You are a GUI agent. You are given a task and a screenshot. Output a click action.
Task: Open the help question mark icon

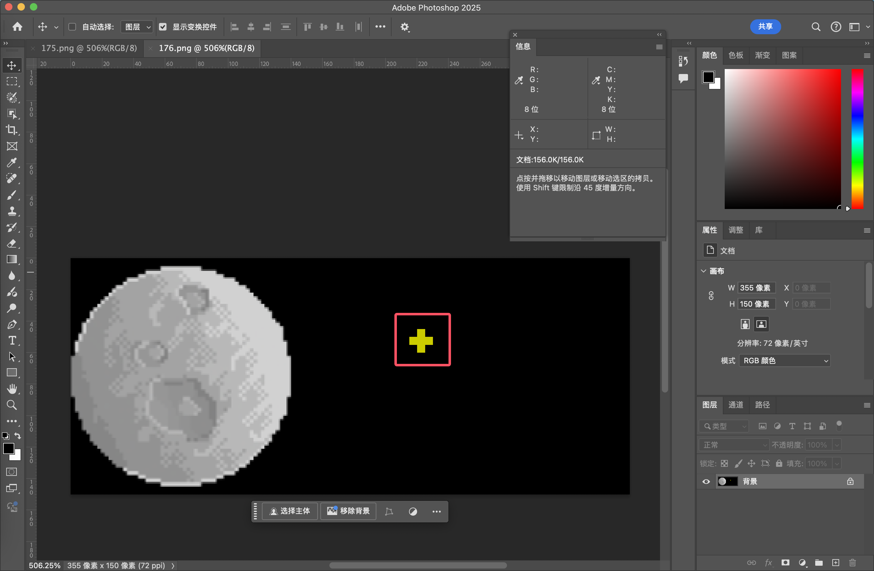click(836, 27)
